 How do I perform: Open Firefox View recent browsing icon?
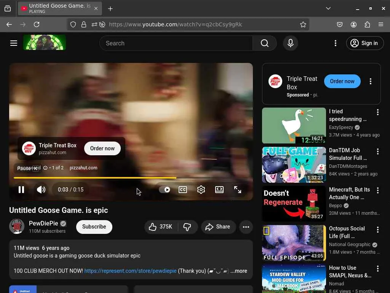[x=8, y=9]
